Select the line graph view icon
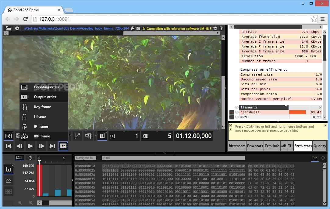 point(9,180)
